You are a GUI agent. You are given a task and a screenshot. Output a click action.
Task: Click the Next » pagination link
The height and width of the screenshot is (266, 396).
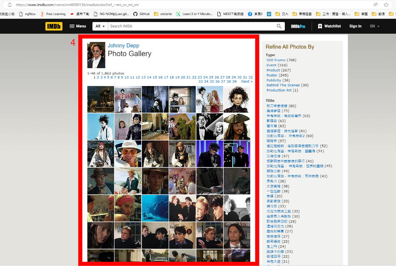tap(247, 81)
